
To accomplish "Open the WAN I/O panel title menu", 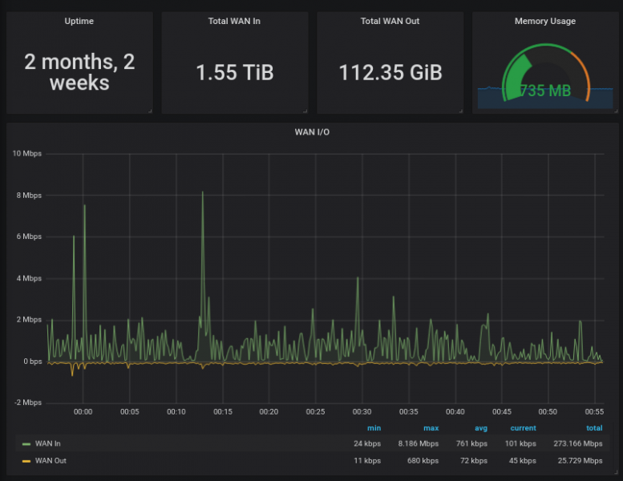I will tap(311, 131).
